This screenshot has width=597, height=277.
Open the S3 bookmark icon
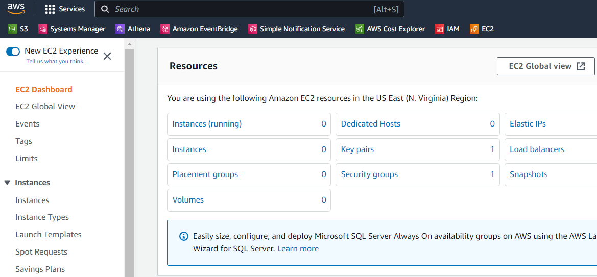(x=13, y=29)
